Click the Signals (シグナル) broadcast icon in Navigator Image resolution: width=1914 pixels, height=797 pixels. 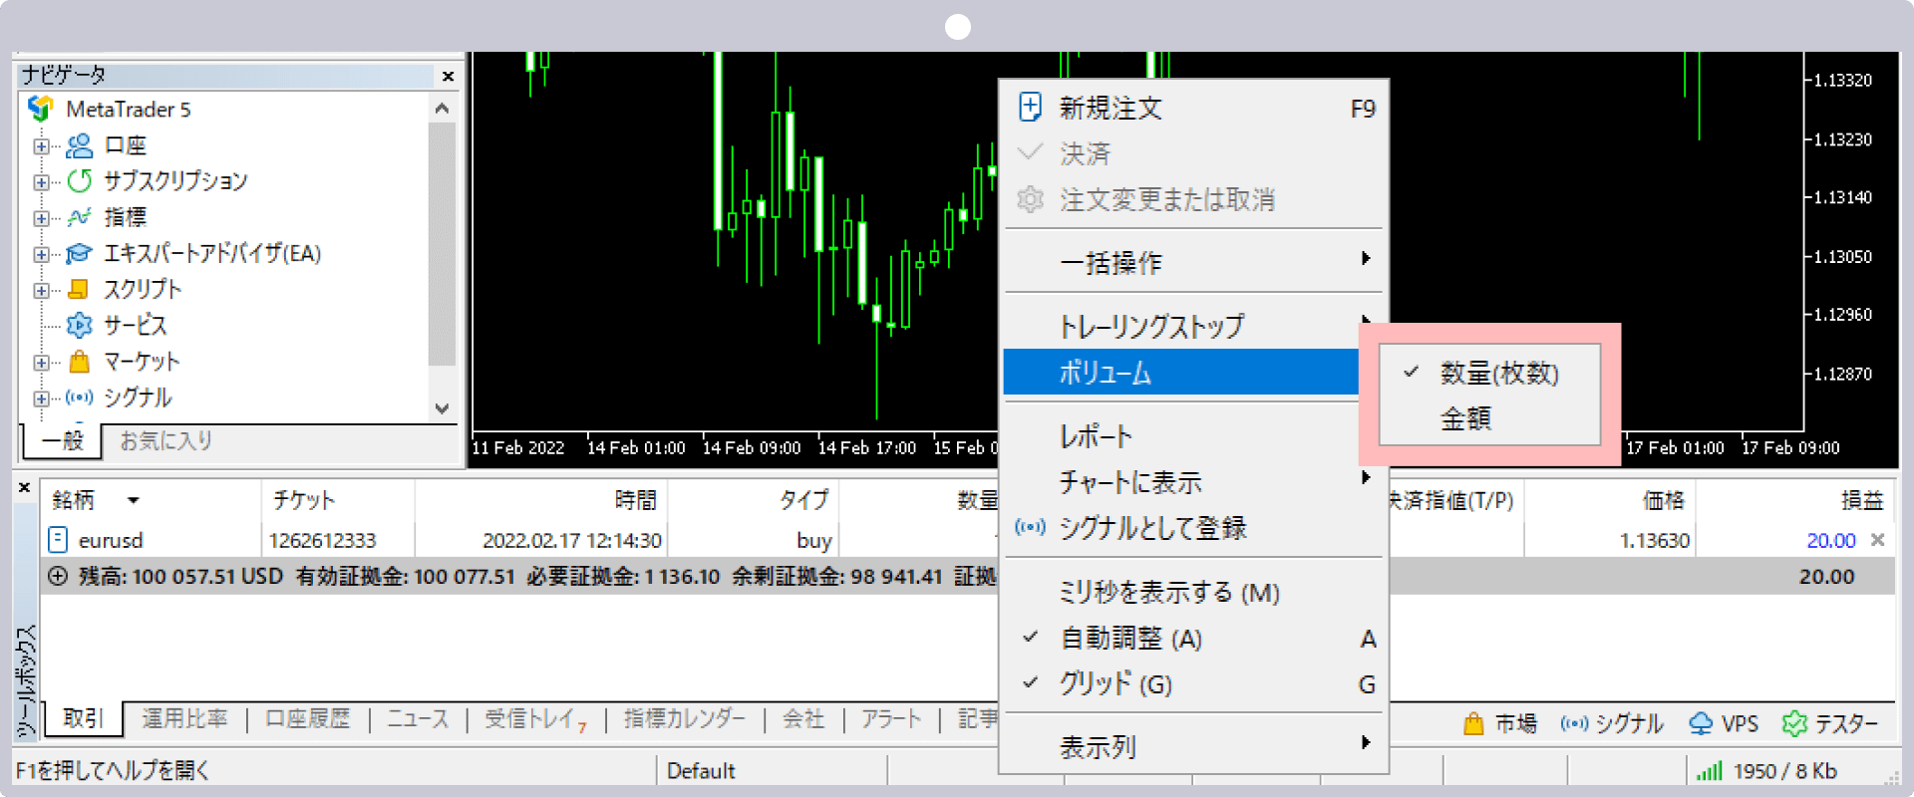[79, 398]
